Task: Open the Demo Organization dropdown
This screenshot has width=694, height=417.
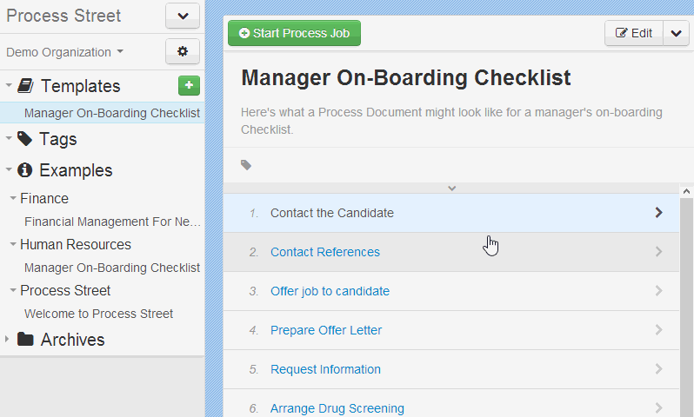Action: [x=64, y=52]
